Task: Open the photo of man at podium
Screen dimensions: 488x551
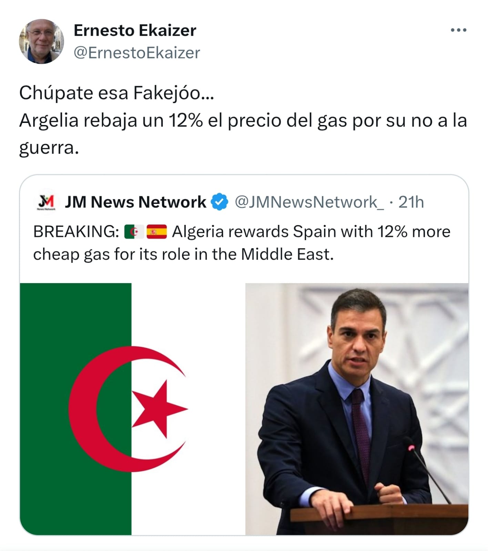Action: click(x=356, y=408)
